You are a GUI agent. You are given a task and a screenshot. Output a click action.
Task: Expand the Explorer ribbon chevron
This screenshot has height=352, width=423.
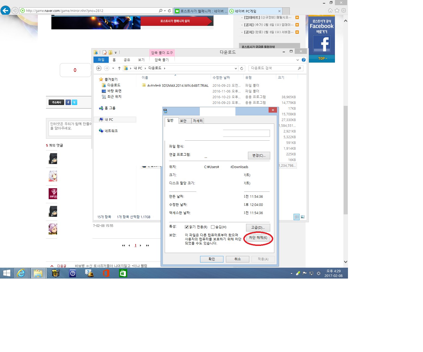point(298,60)
